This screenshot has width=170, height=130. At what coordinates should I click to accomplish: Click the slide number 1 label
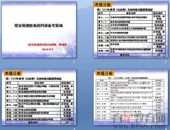74,62
